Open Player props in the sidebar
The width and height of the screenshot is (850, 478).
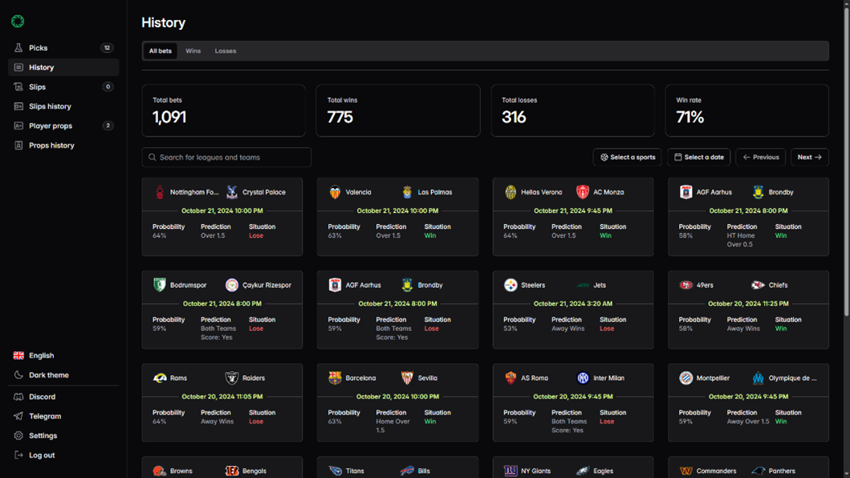point(63,126)
